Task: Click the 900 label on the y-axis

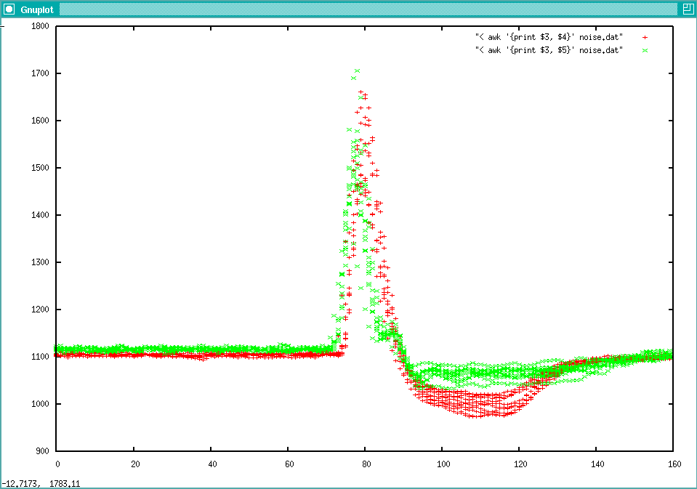Action: pyautogui.click(x=42, y=451)
